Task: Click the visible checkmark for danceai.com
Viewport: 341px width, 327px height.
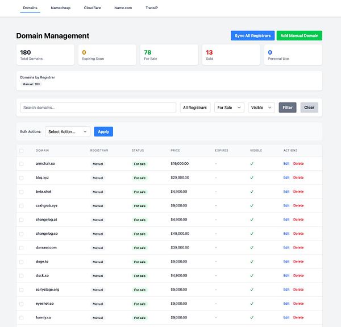Action: 252,247
